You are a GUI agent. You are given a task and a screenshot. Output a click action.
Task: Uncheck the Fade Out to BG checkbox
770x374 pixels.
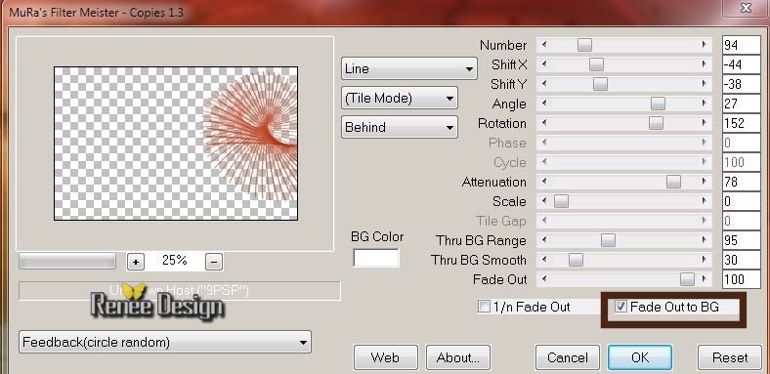621,308
